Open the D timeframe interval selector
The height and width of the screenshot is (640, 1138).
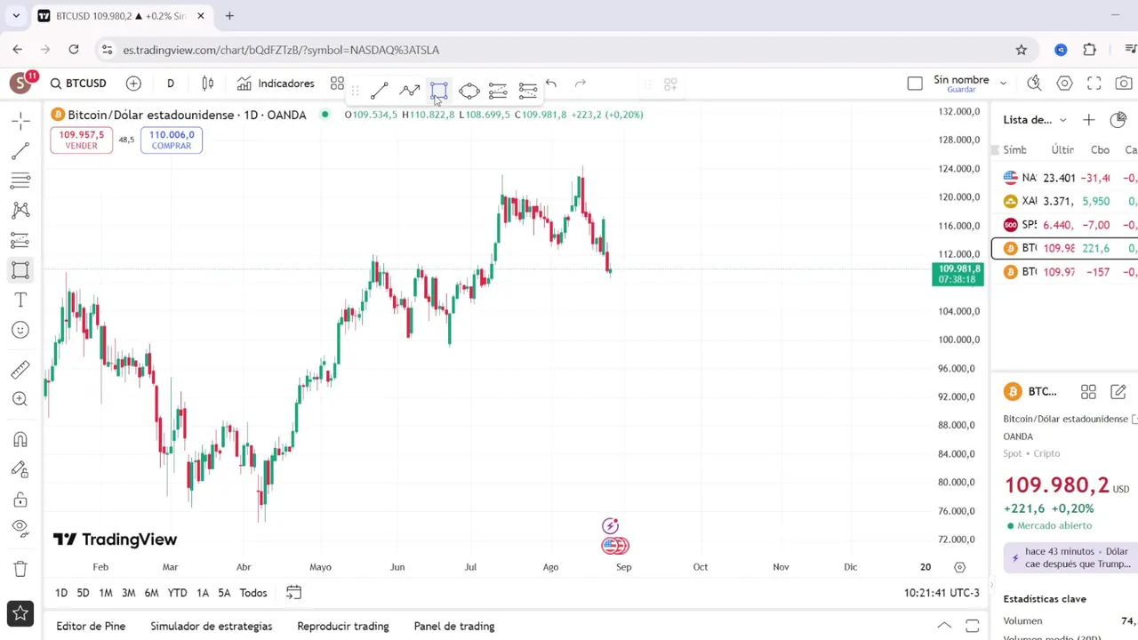[170, 84]
